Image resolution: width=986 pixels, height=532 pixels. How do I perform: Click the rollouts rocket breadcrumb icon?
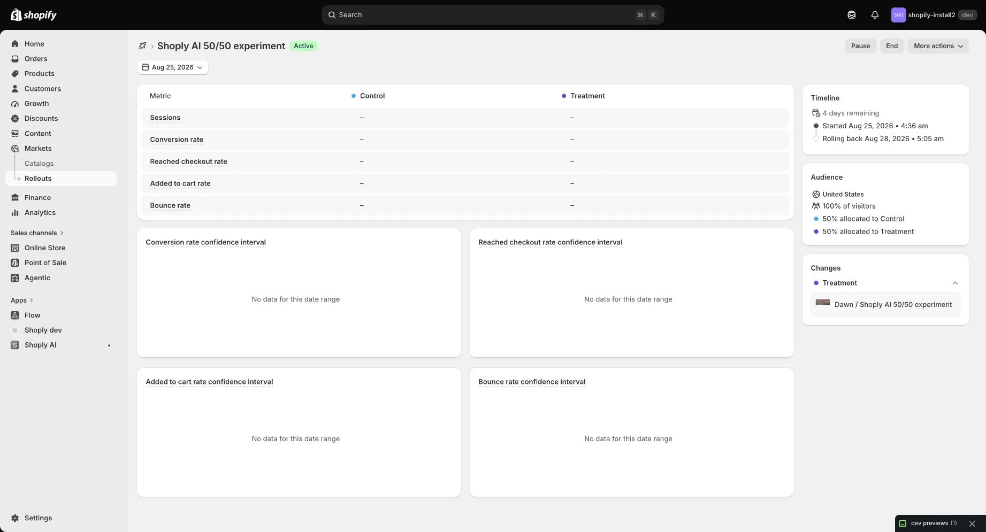tap(142, 46)
